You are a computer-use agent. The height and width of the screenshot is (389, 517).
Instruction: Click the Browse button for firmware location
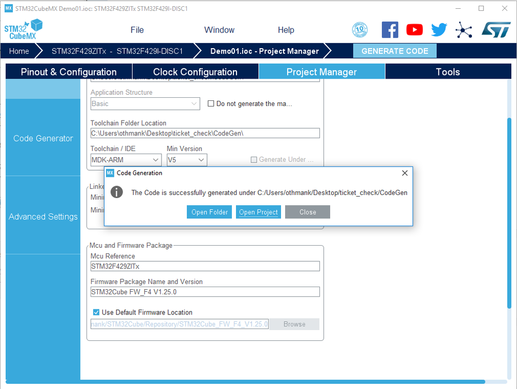coord(294,324)
